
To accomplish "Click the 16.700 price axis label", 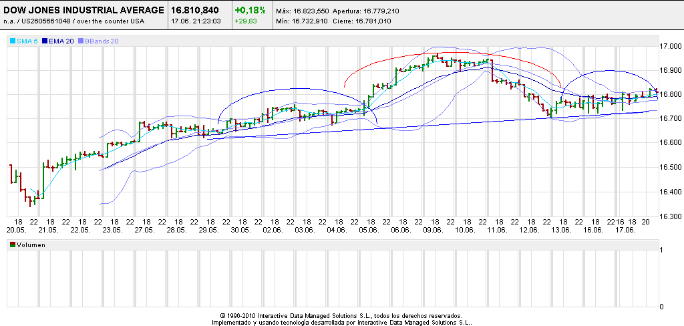I will click(671, 119).
